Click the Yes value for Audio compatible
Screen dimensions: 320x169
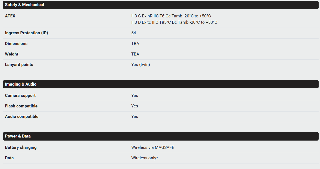point(135,117)
